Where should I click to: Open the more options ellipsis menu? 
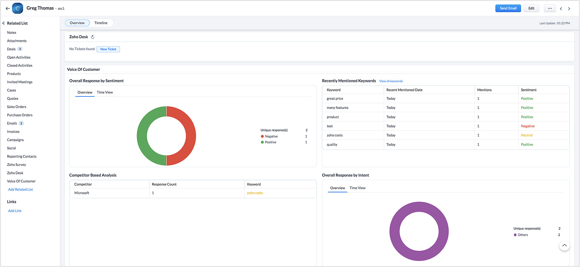coord(550,8)
